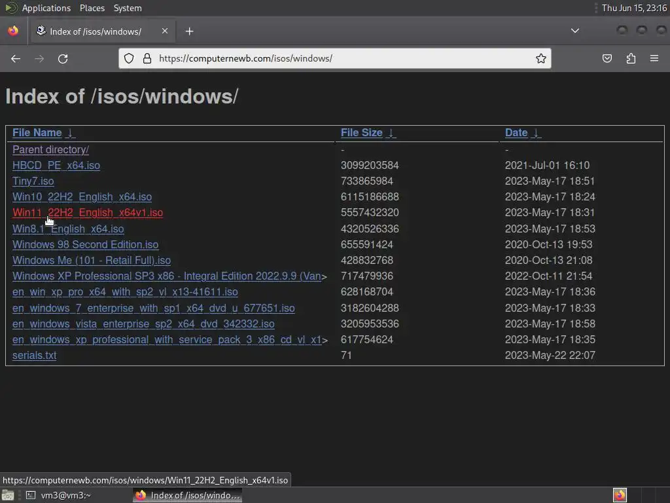
Task: Open Windows Me (101 - Retail Full).iso
Action: click(92, 261)
